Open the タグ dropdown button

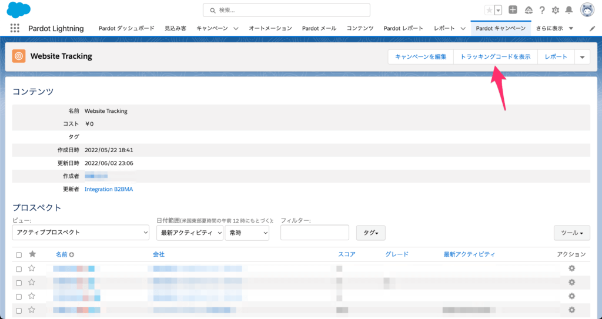(x=371, y=233)
